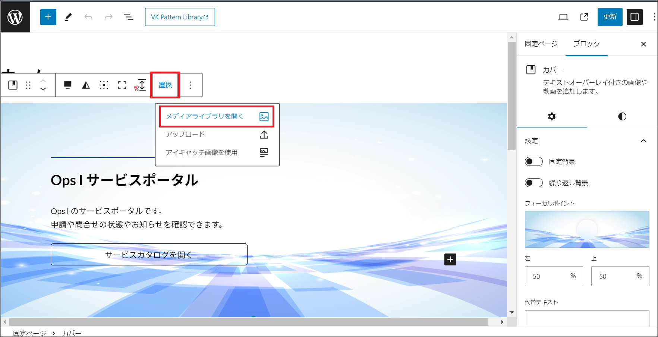This screenshot has width=658, height=337.
Task: Click the Cover block icon in sidebar
Action: (x=531, y=70)
